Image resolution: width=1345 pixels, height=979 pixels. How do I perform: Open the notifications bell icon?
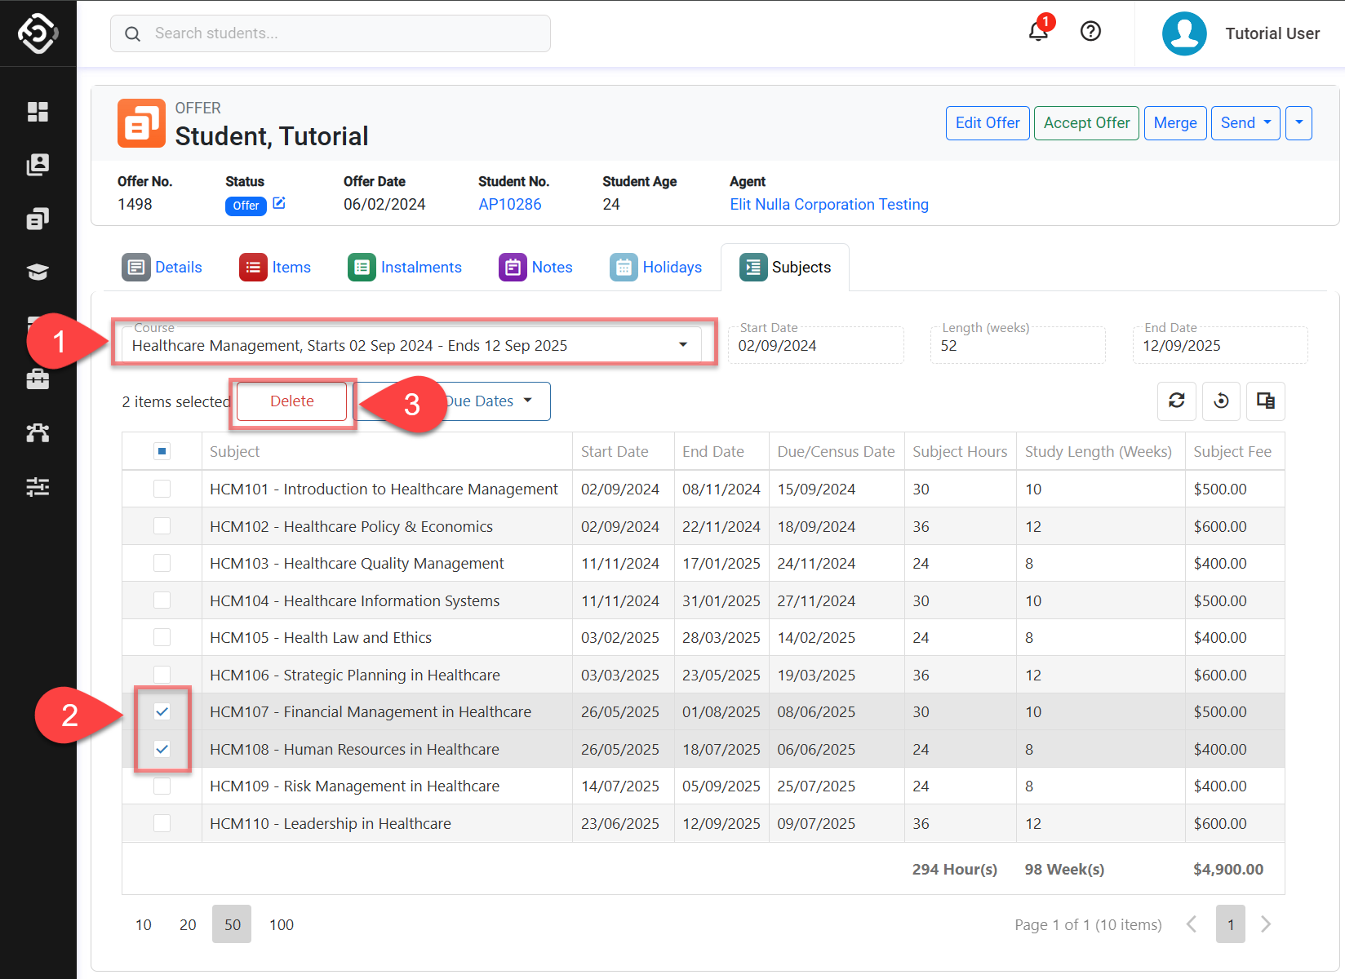coord(1038,32)
